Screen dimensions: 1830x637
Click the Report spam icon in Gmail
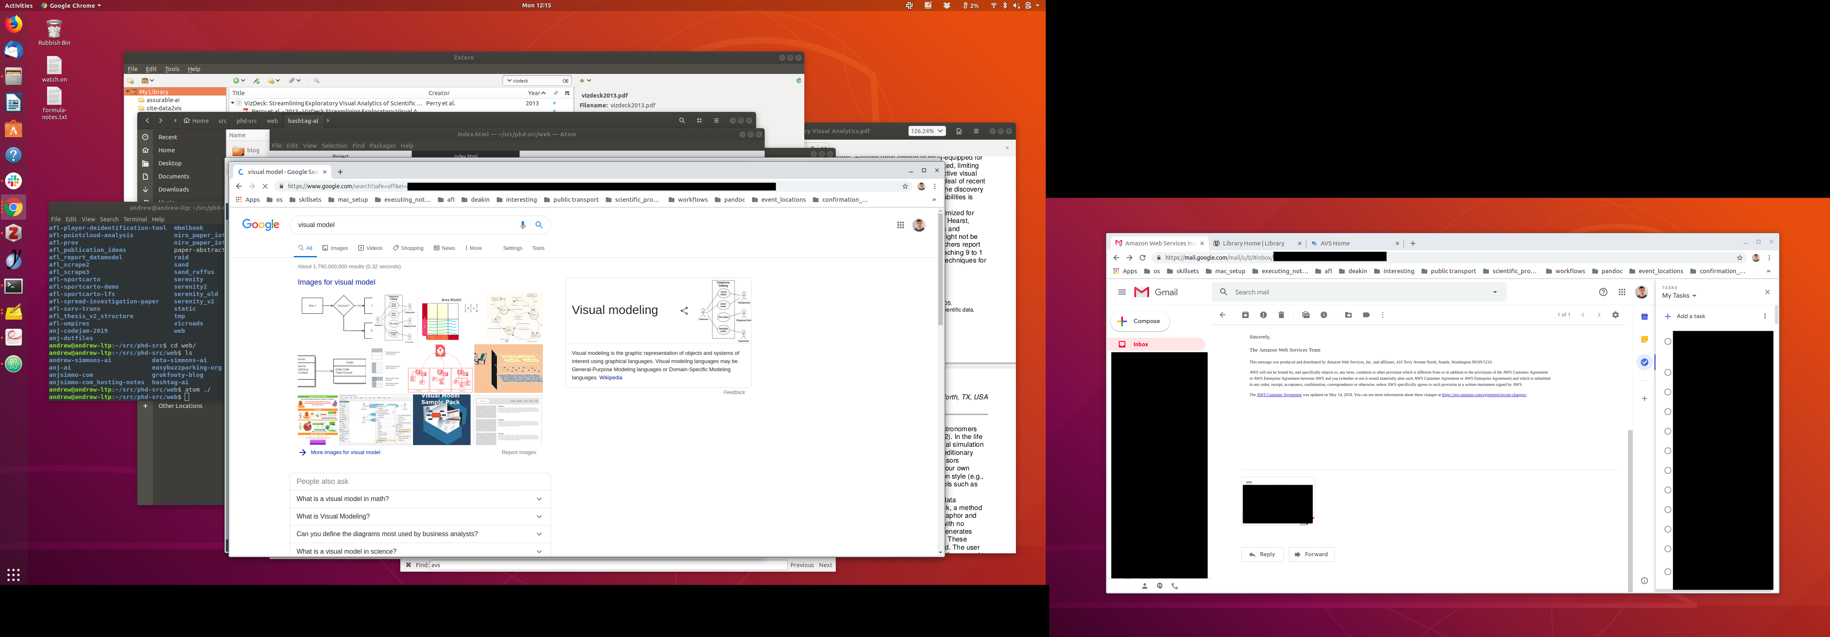[1263, 315]
